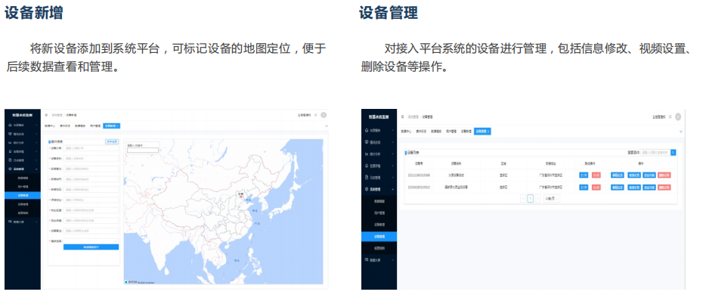Toggle sidebar hamburger icon in 设备新增 screenshot breadcrumb

click(x=46, y=115)
